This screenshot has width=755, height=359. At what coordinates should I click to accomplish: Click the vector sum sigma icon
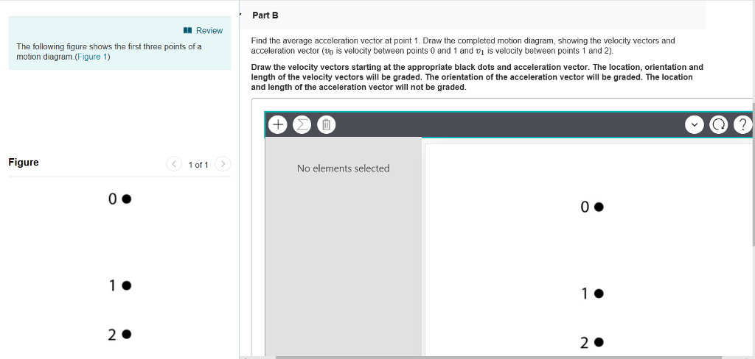coord(302,125)
